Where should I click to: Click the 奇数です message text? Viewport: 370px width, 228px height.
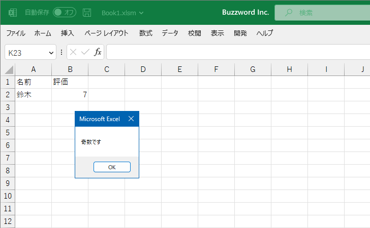(91, 142)
